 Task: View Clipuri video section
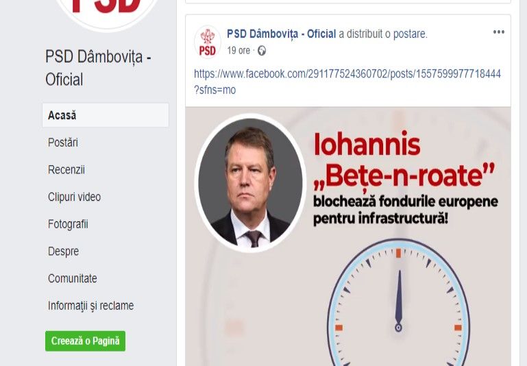tap(74, 197)
